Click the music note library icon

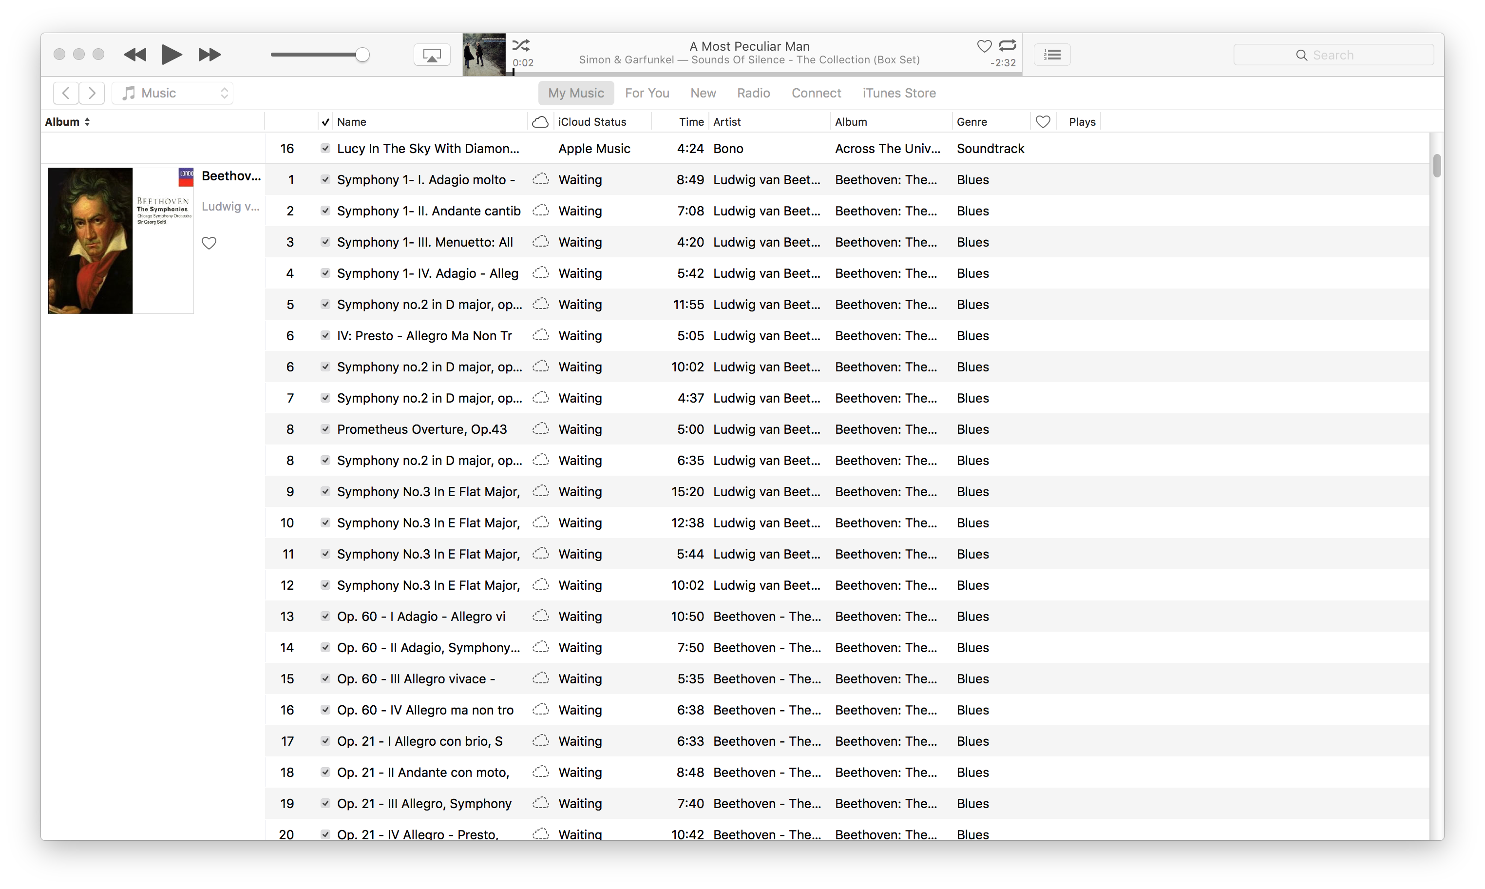coord(128,93)
